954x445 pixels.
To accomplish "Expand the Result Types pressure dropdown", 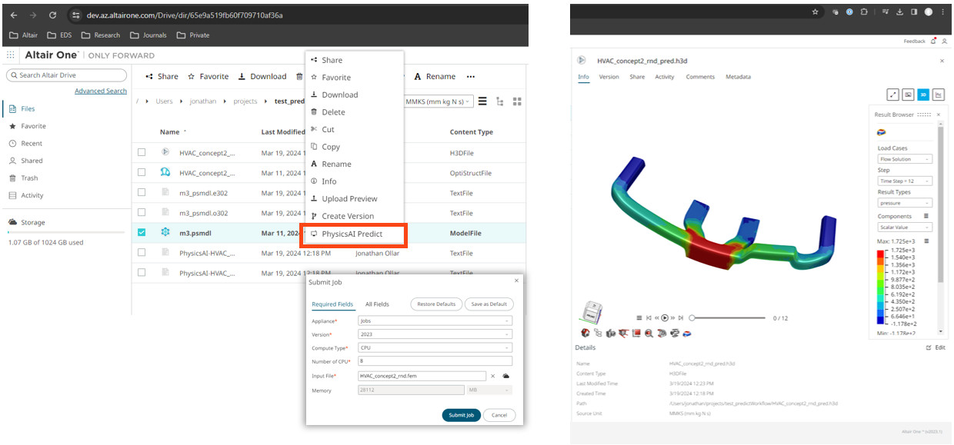I will click(905, 203).
